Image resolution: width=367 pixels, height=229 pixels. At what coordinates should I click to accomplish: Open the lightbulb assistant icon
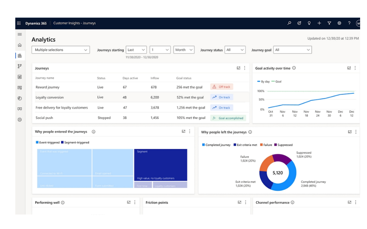[309, 23]
